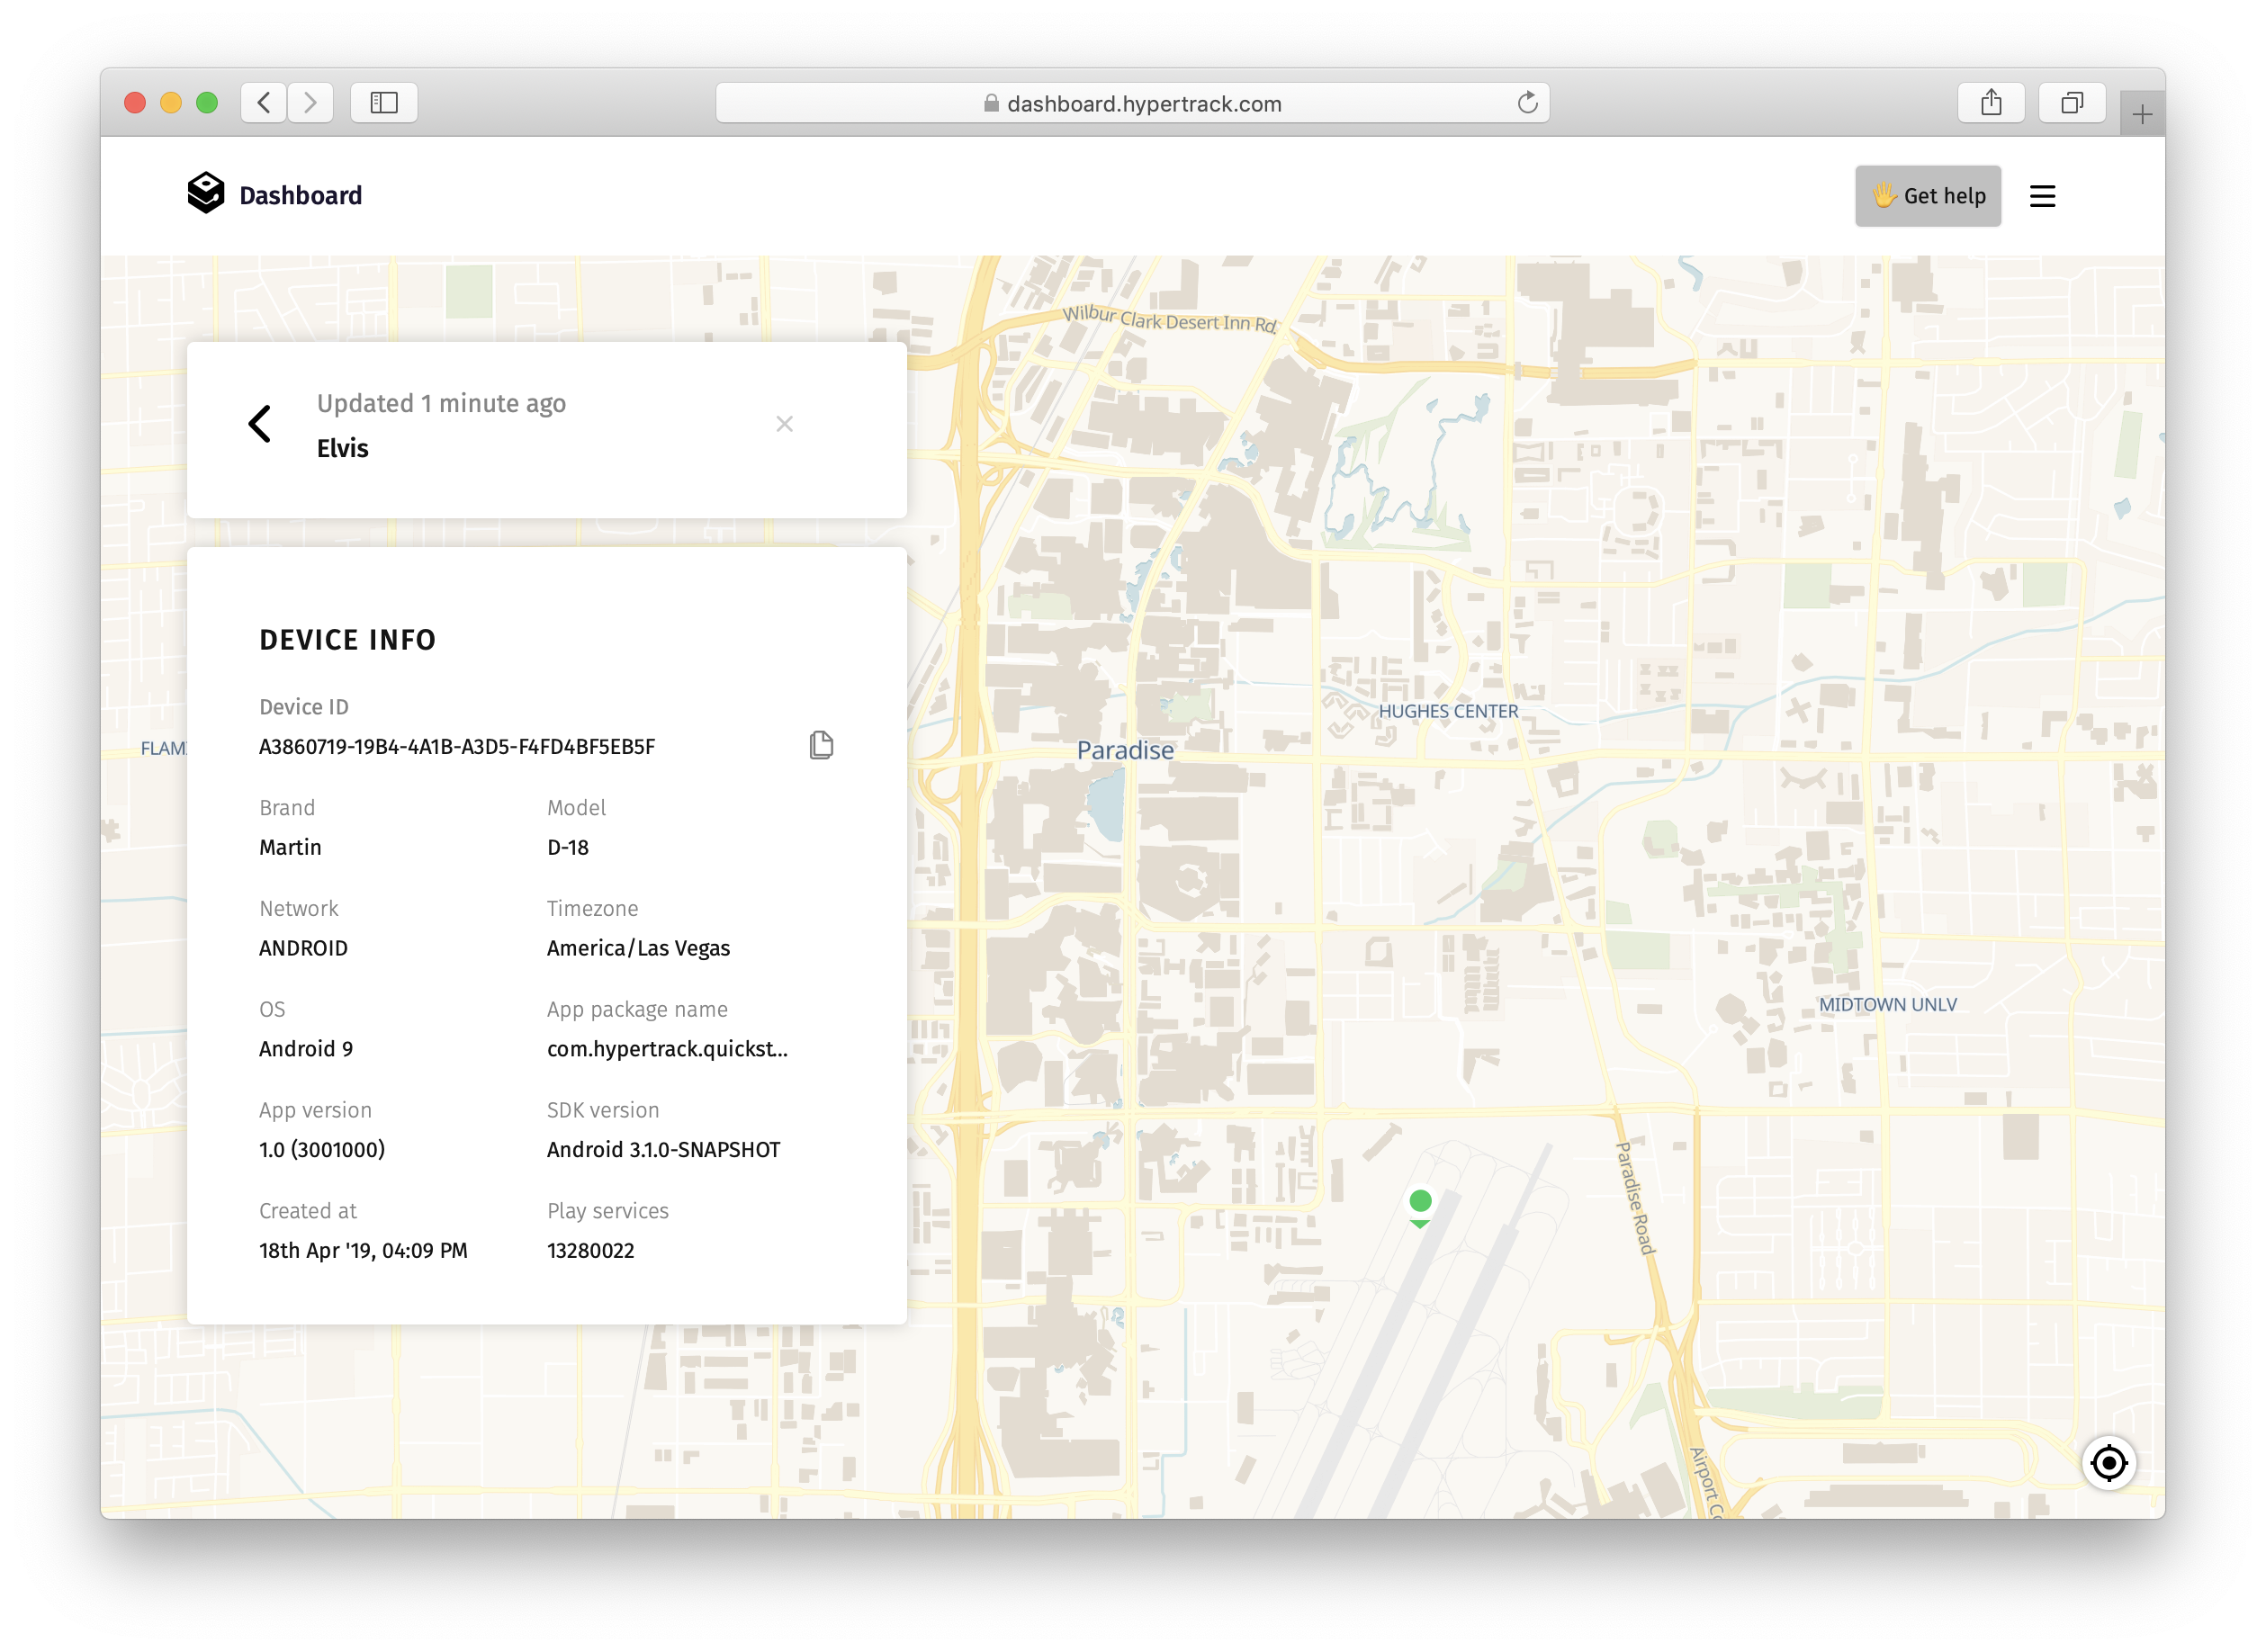
Task: Click the truncated app package name
Action: tap(667, 1049)
